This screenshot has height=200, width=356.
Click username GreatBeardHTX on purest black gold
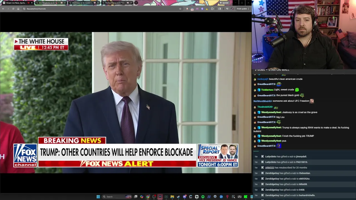point(266,95)
